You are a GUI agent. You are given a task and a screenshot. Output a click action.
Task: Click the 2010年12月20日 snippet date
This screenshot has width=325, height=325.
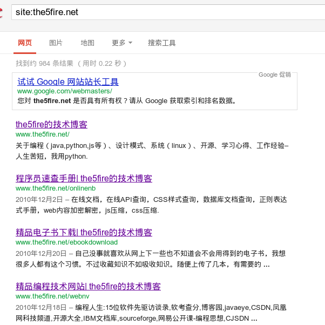click(41, 254)
